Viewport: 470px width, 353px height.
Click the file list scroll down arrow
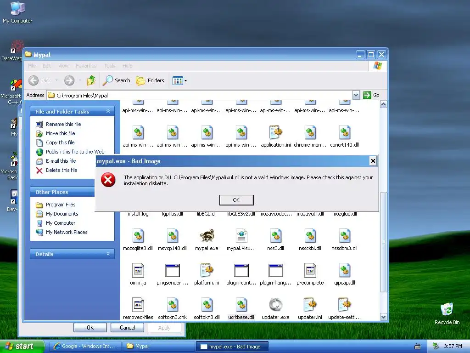coord(383,317)
